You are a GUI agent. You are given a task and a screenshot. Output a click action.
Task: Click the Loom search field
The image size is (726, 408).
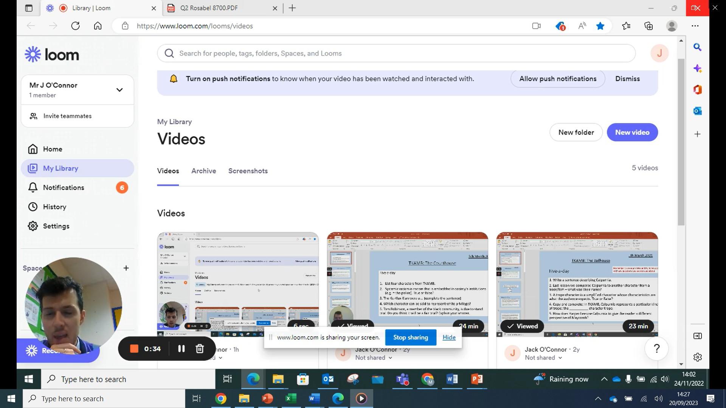click(396, 53)
